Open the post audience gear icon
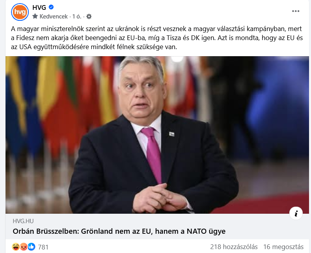 [89, 16]
